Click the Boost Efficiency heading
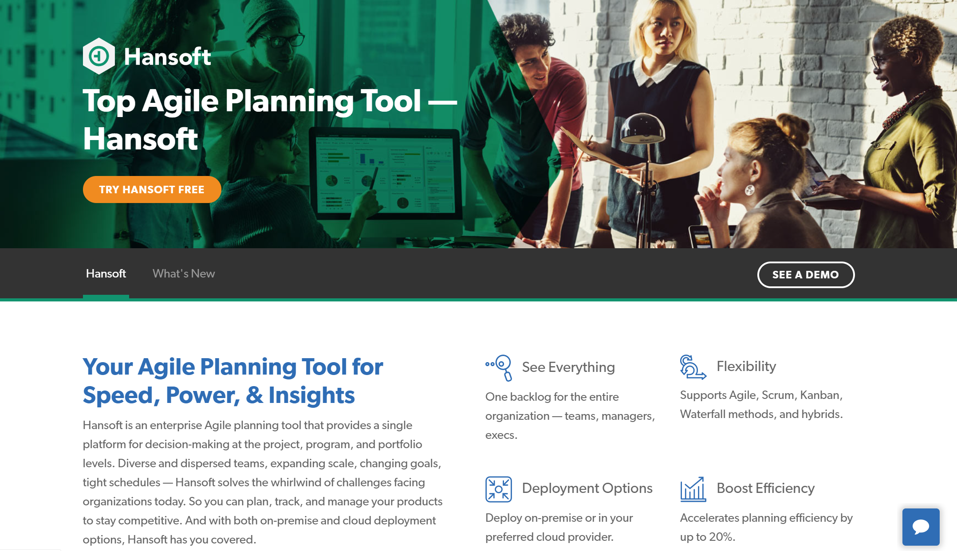The height and width of the screenshot is (551, 957). (x=766, y=488)
